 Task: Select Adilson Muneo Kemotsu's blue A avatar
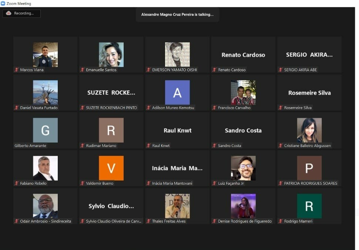coord(177,92)
